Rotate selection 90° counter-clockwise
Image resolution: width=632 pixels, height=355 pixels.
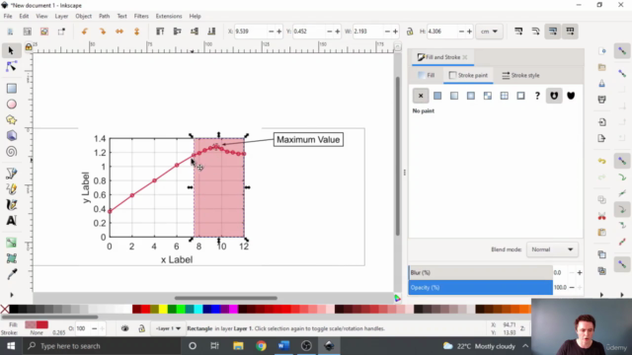pos(85,32)
